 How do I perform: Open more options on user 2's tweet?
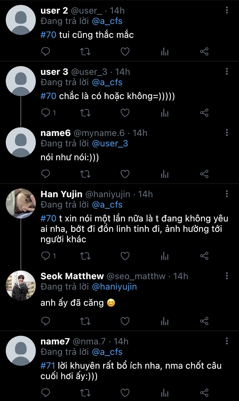point(227,10)
